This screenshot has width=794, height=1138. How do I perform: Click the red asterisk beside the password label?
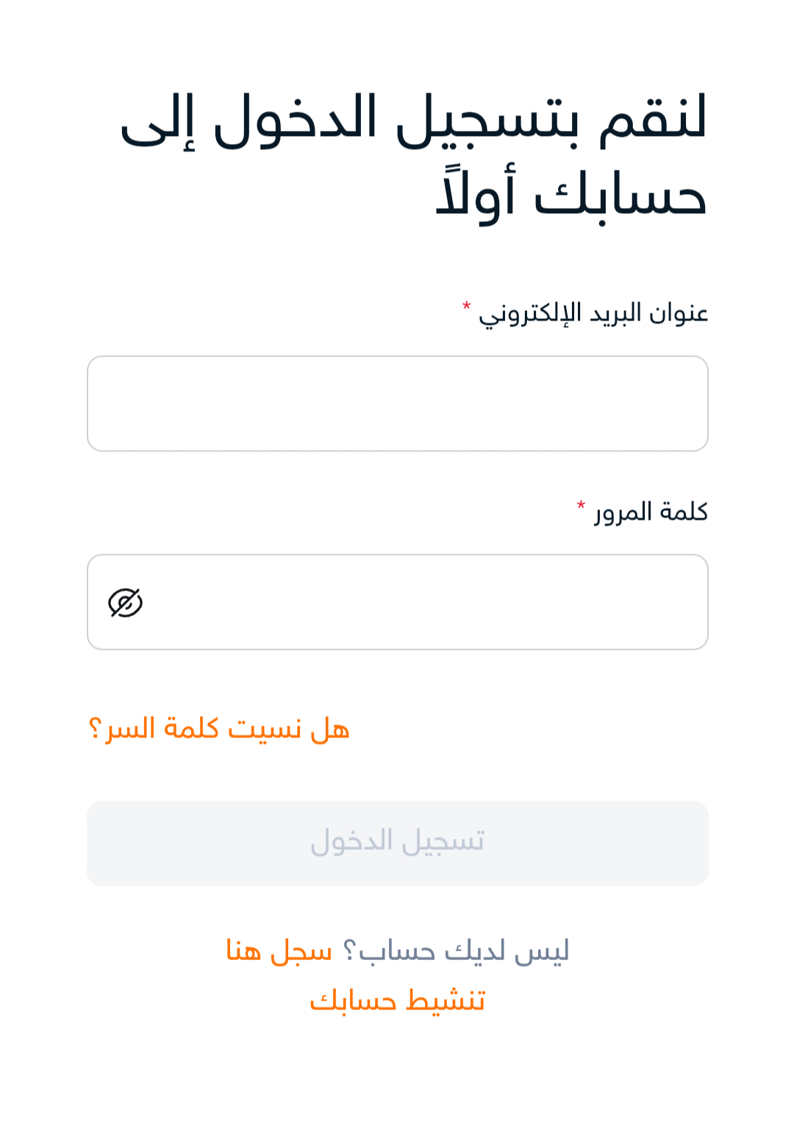point(581,505)
